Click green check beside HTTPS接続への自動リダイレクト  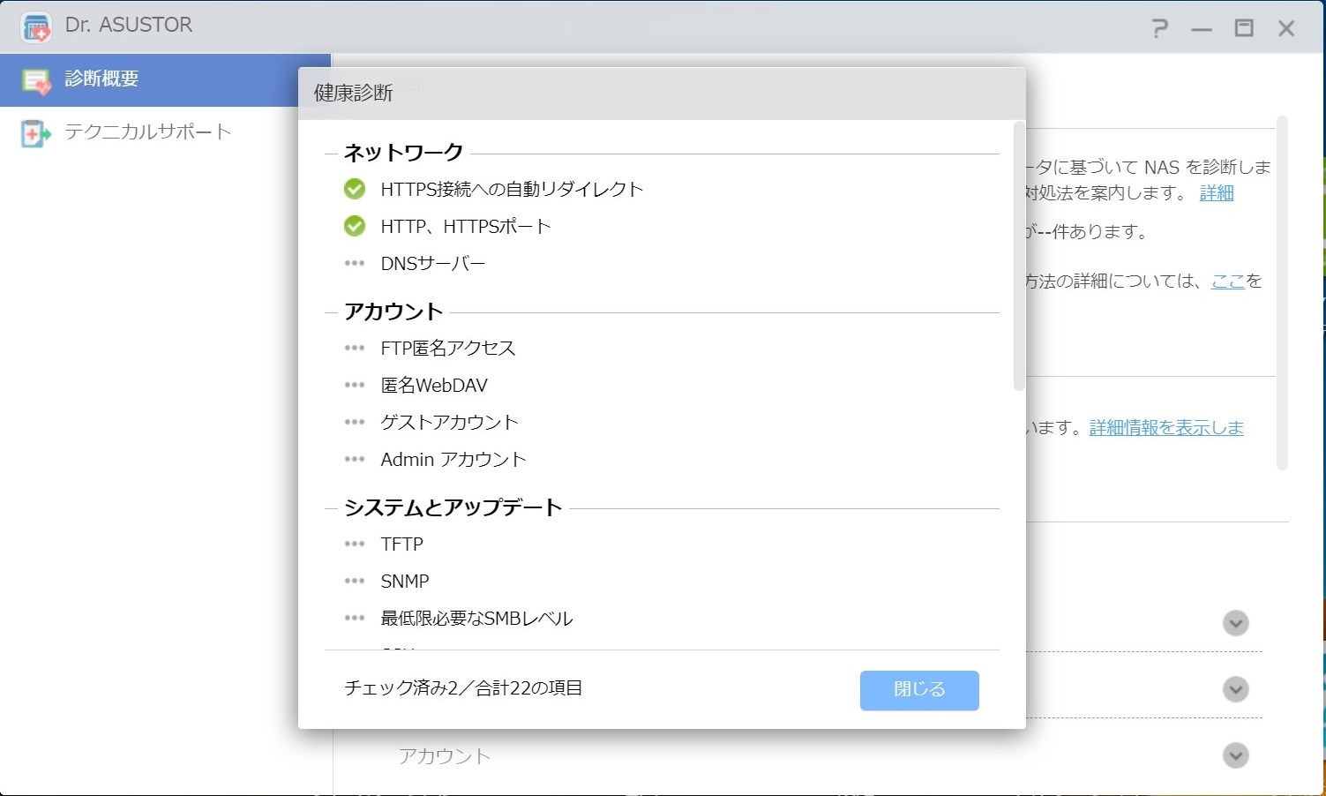click(x=355, y=189)
